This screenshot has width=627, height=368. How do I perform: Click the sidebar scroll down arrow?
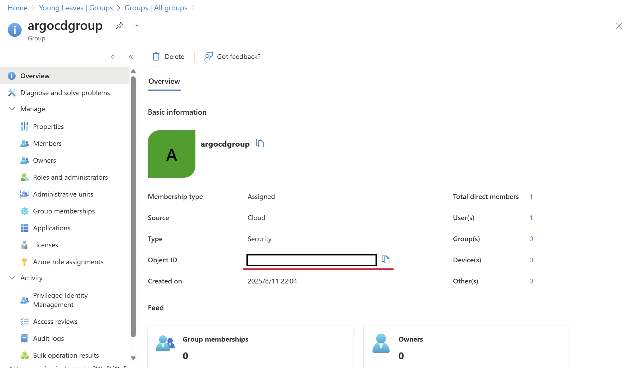pos(133,358)
